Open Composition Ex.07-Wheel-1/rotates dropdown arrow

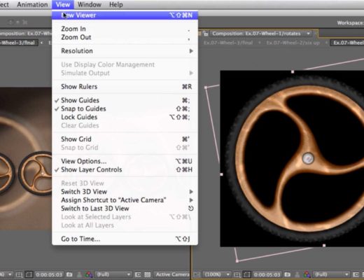[309, 34]
